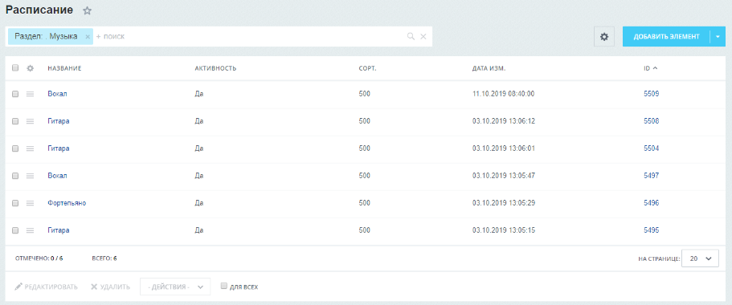Open the Фортепьяно element link
This screenshot has width=732, height=305.
tap(67, 203)
